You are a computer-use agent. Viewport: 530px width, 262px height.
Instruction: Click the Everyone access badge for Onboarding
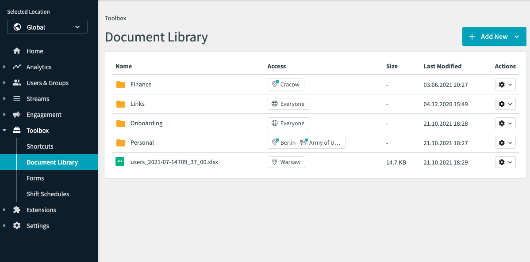(288, 123)
